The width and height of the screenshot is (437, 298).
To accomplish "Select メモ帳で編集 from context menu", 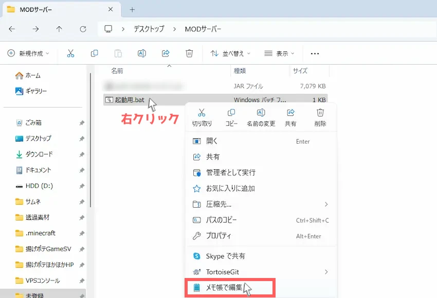I will pyautogui.click(x=224, y=287).
